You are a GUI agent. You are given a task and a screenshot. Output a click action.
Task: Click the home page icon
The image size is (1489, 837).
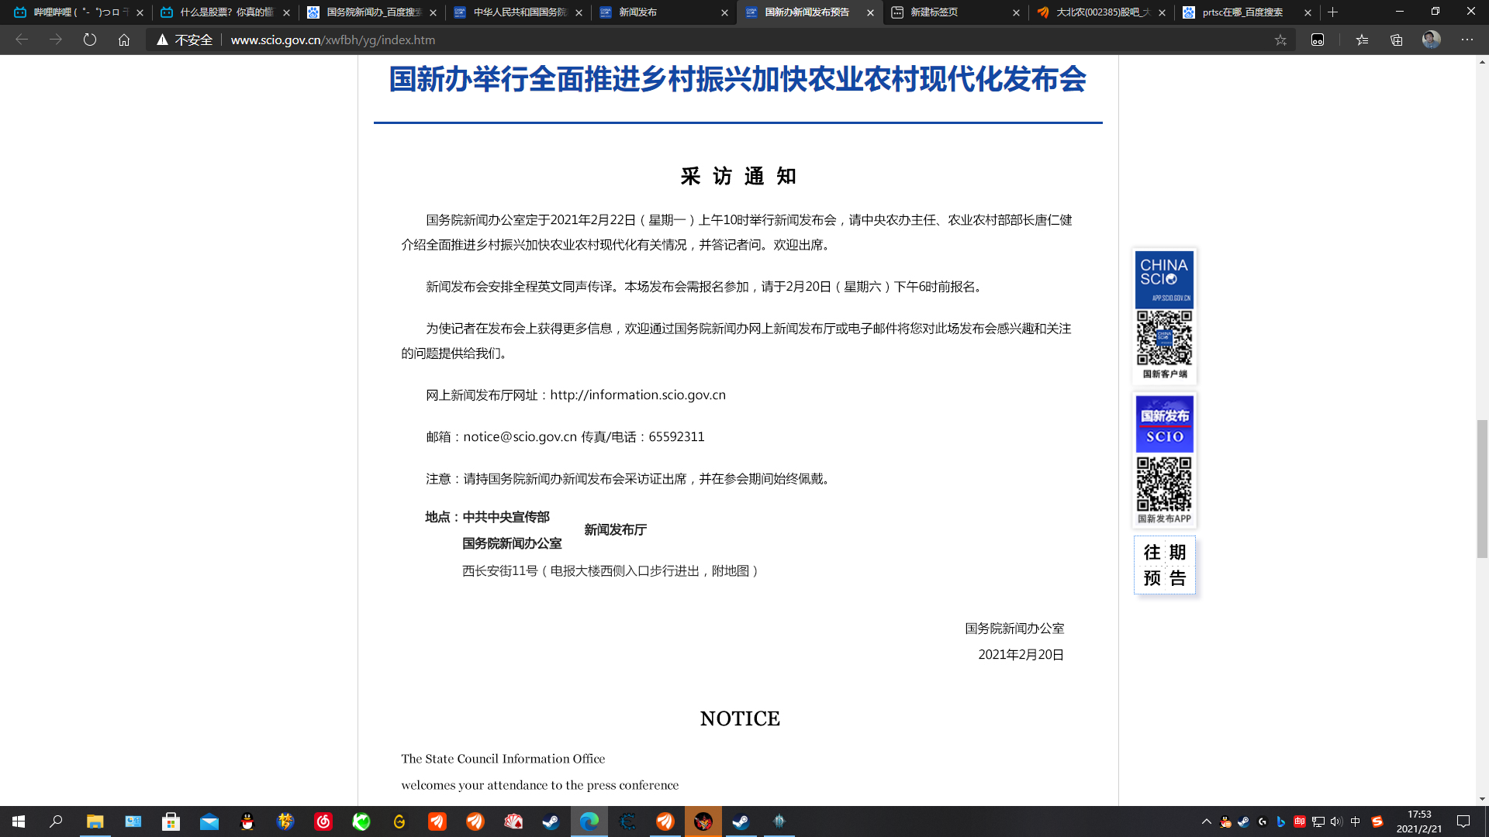click(x=124, y=40)
